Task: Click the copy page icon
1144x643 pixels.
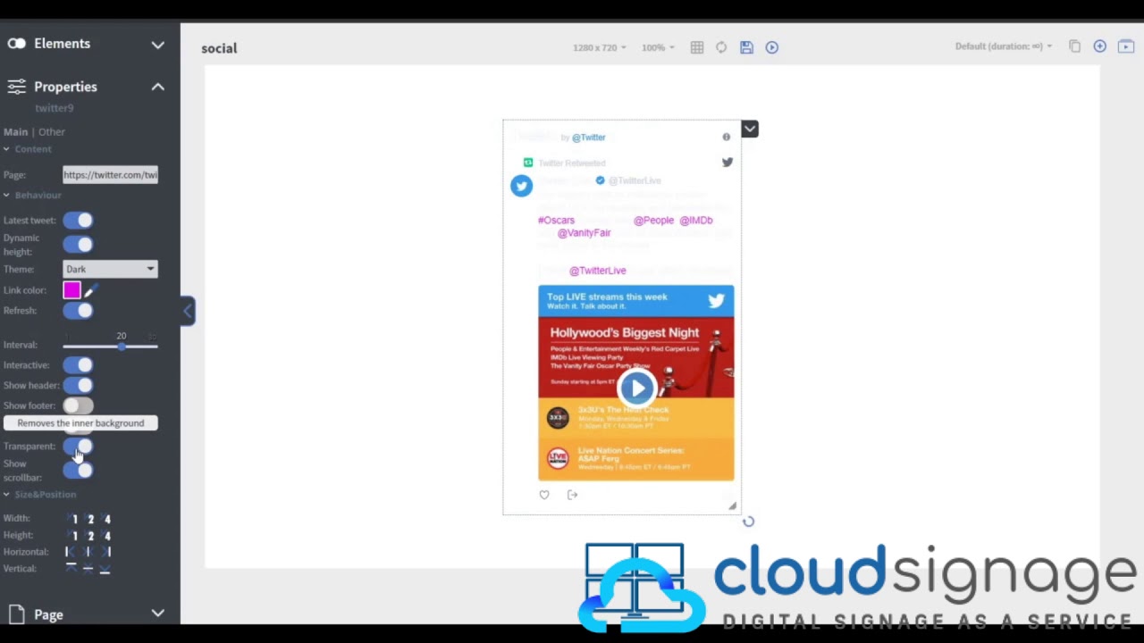Action: click(1075, 46)
